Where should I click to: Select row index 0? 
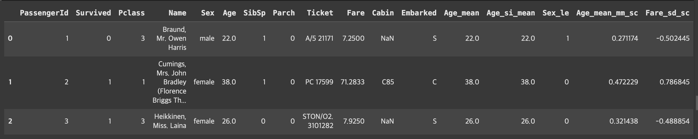pyautogui.click(x=10, y=38)
